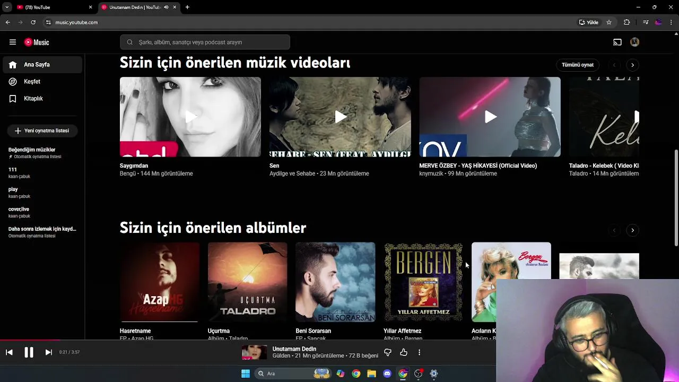Screen dimensions: 679x382
Task: Bookmark this page with the star
Action: click(609, 22)
